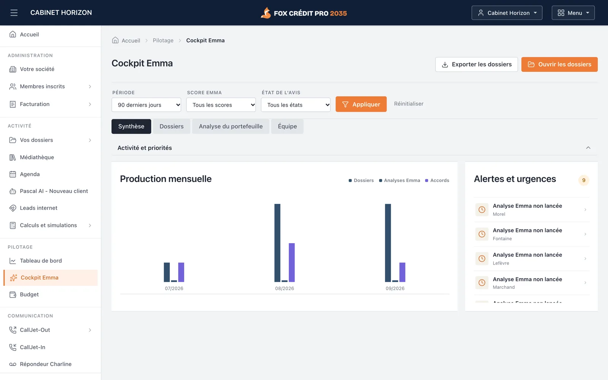Expand Facturation submenu
608x380 pixels.
90,104
